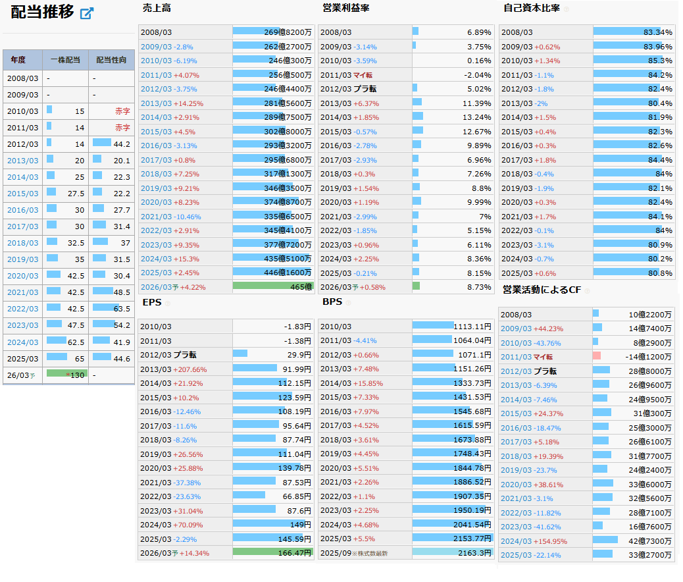Click the help icon beside the EPS heading
Screen dimensions: 683x582
click(x=167, y=304)
